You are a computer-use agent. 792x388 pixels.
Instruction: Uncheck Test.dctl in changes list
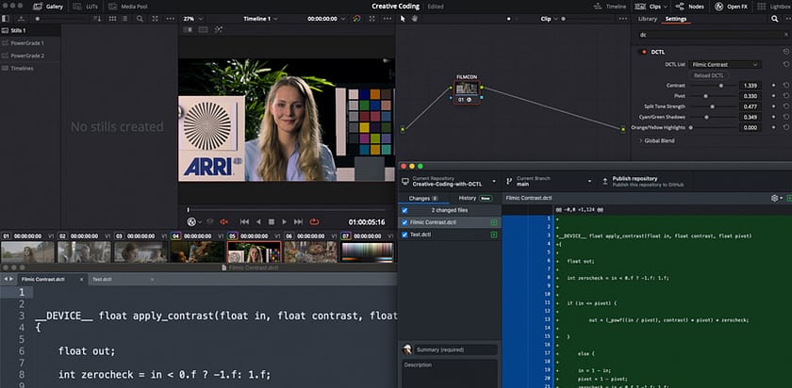[404, 234]
